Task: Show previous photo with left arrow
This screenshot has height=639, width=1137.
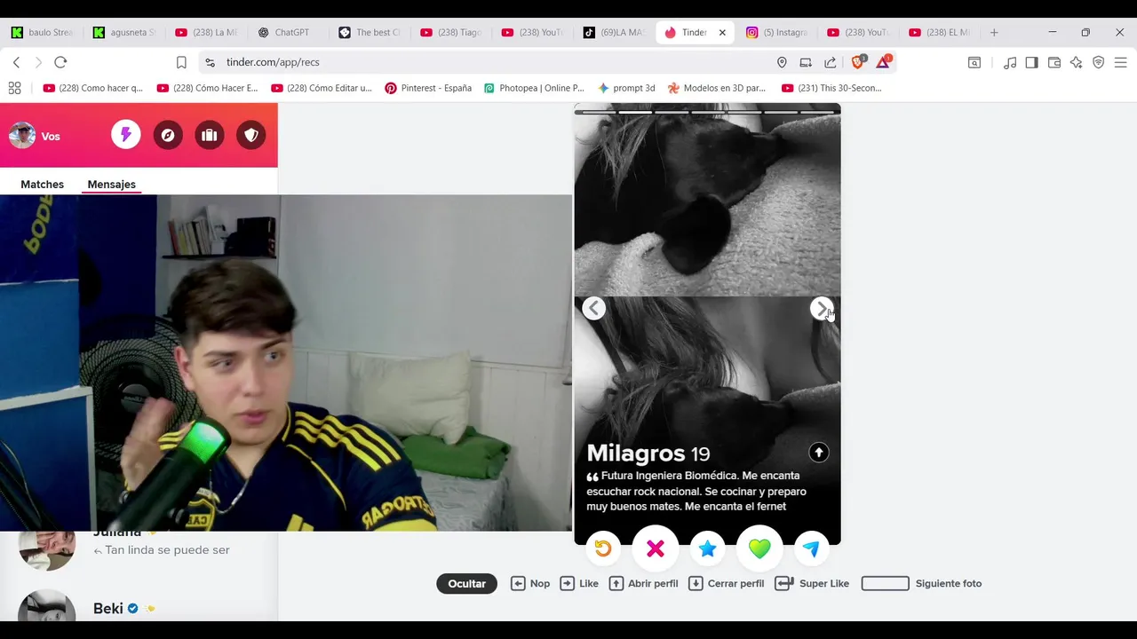Action: [593, 308]
